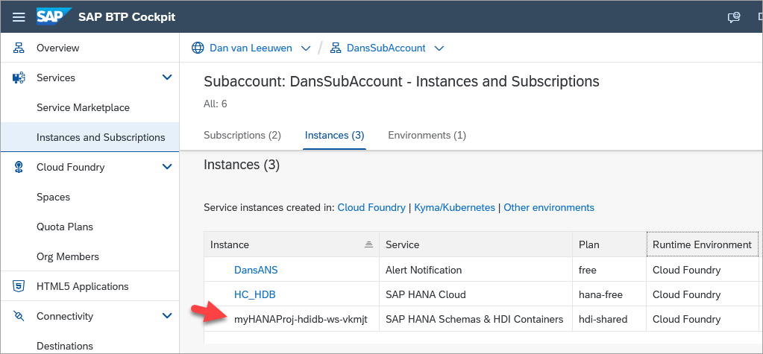Viewport: 763px width, 354px height.
Task: Click the SAP logo
Action: point(54,16)
